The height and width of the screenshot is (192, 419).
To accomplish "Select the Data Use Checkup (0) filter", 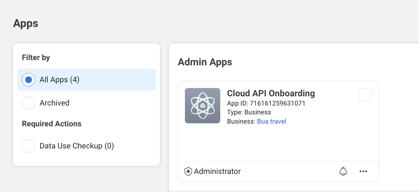I will click(x=28, y=146).
